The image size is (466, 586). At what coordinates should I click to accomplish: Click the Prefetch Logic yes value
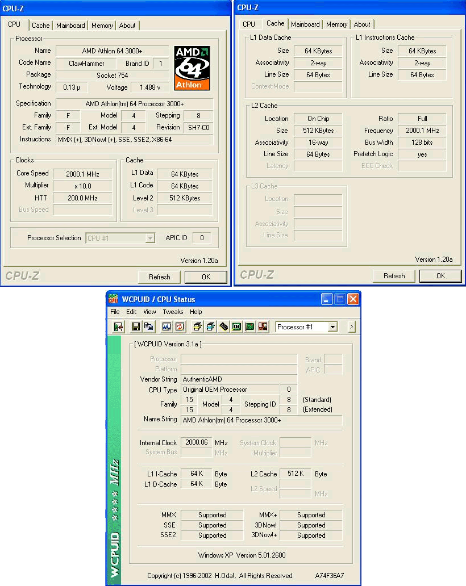[x=422, y=154]
